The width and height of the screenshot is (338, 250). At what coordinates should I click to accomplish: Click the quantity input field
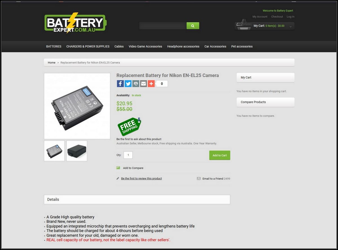coord(128,155)
